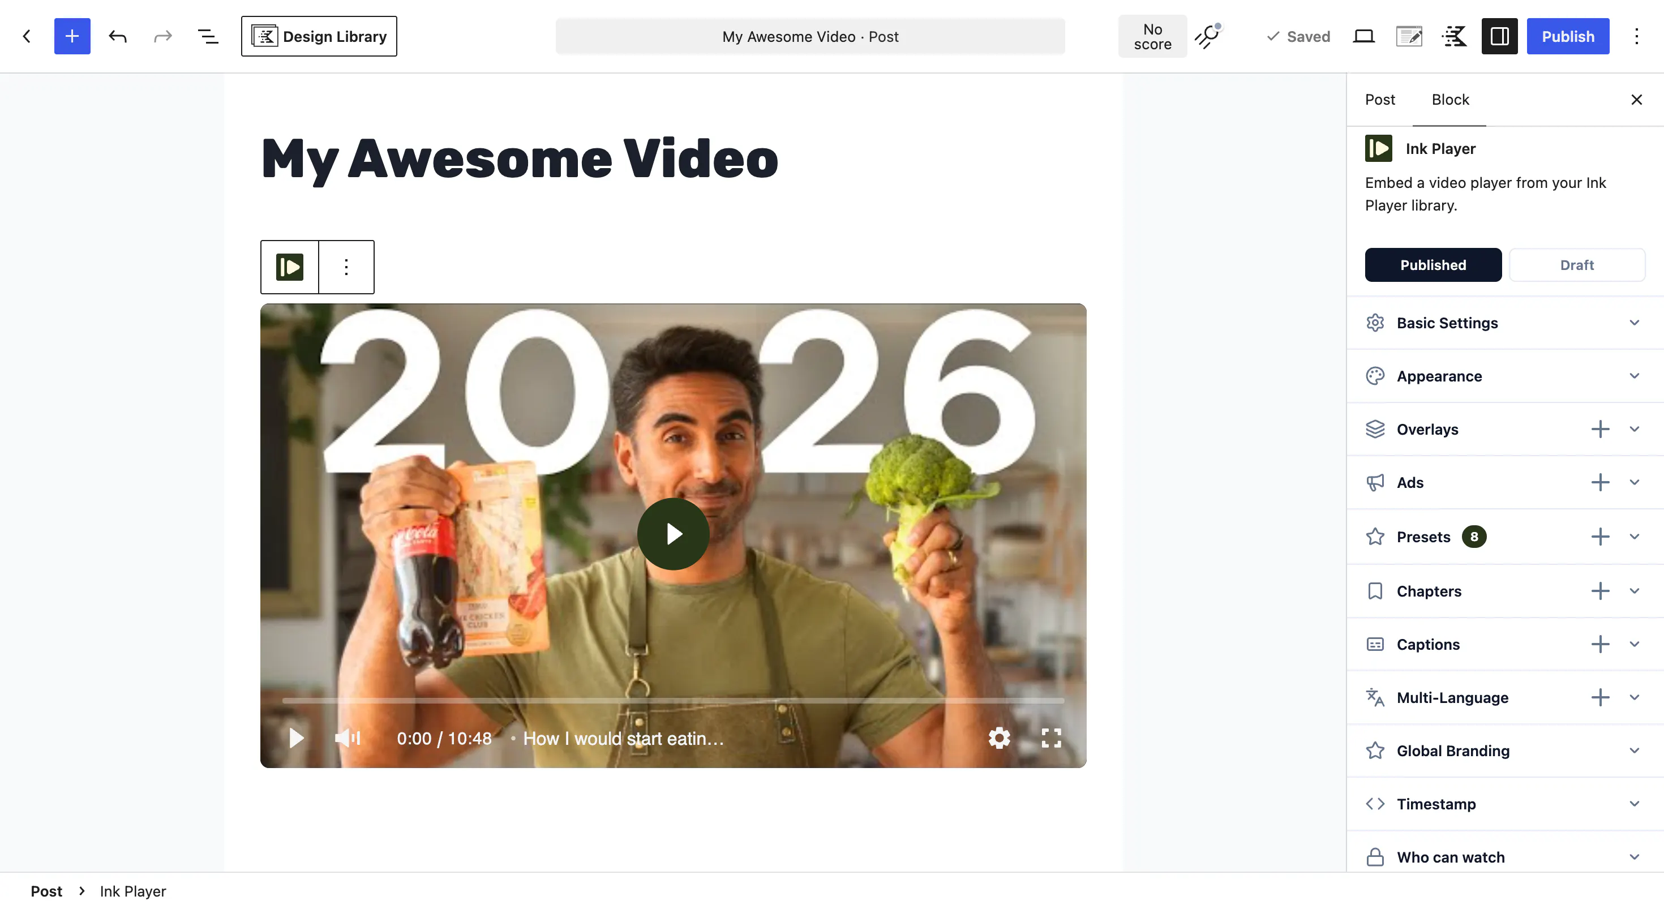Add a new preset with the plus icon
Screen dimensions: 1664x909
pos(1600,536)
